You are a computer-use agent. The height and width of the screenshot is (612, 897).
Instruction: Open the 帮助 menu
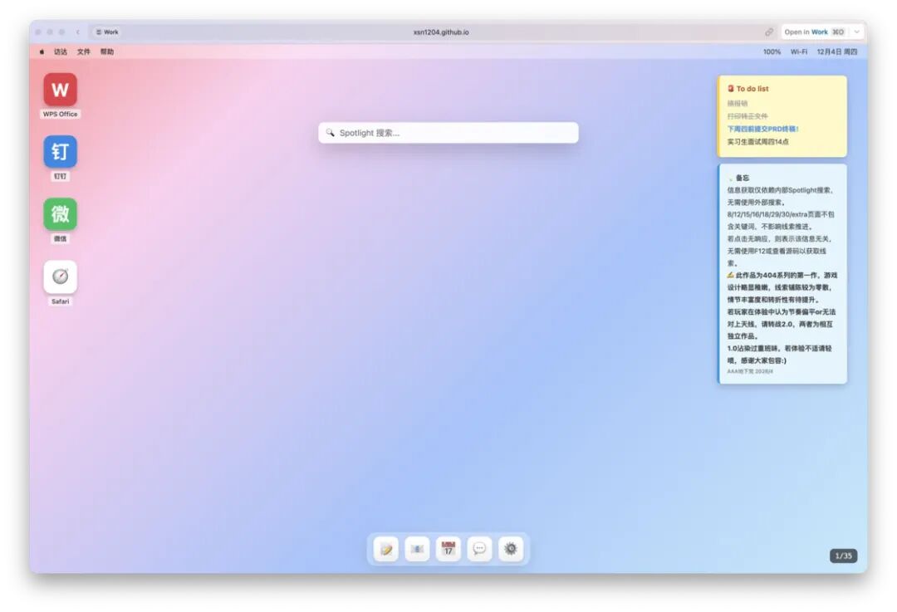107,52
